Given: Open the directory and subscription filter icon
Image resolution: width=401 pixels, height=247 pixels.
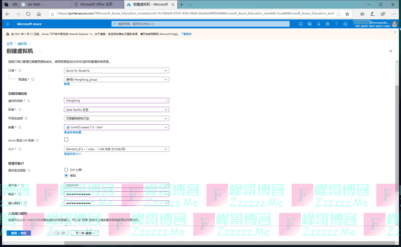Looking at the screenshot, I should (x=310, y=24).
